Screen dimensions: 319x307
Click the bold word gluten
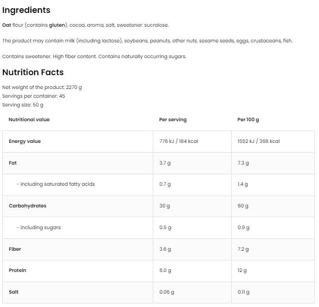coord(58,25)
